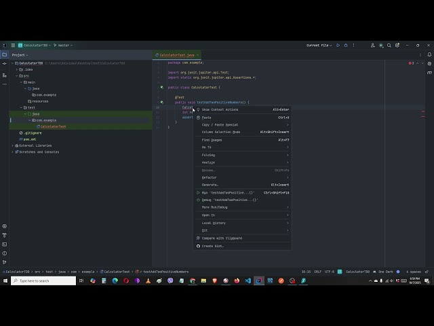The height and width of the screenshot is (326, 434).
Task: Select CalculatorTest in project tree
Action: (x=53, y=127)
